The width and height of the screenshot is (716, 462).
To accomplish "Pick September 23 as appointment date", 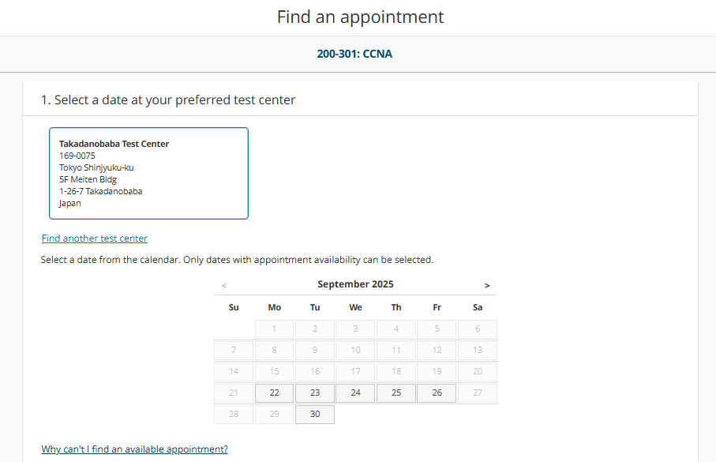I will tap(315, 393).
